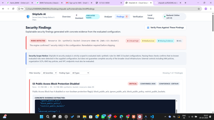Click the browser back arrow
Image resolution: width=214 pixels, height=120 pixels.
click(x=3, y=9)
